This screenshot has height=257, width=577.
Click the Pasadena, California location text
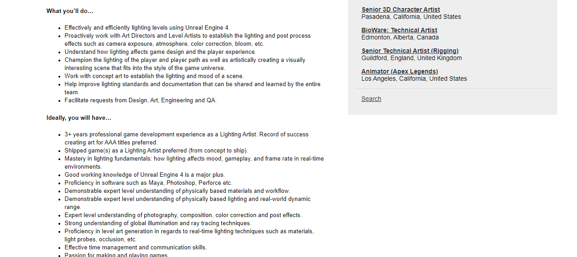(x=411, y=17)
